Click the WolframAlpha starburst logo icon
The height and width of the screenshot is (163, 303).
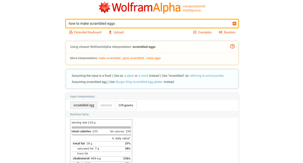coord(105,7)
